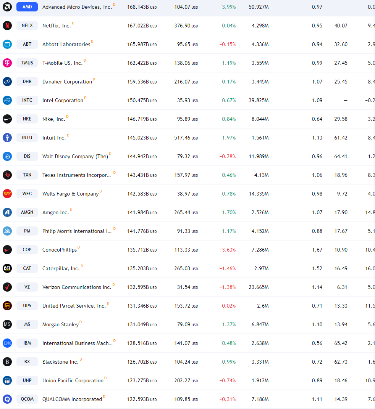
Task: Open Danaher Corporation company link
Action: (x=67, y=82)
